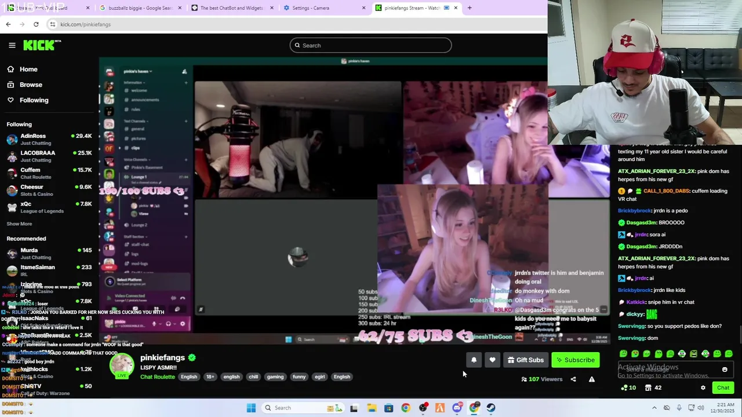Click the green Chat send button
742x417 pixels.
(723, 387)
